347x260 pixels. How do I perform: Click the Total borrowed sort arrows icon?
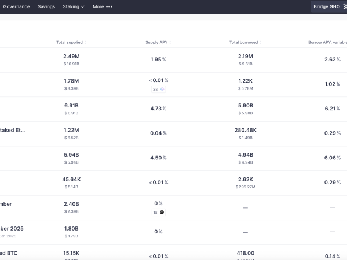click(x=261, y=42)
